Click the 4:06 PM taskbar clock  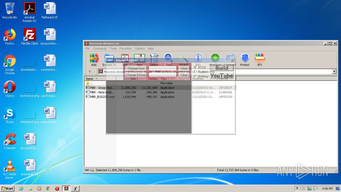[x=327, y=189]
